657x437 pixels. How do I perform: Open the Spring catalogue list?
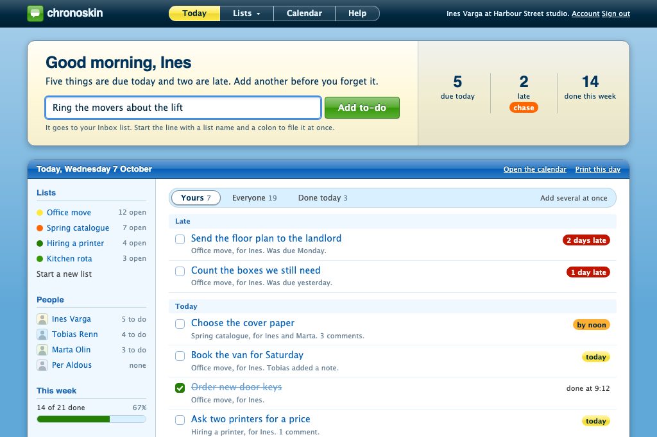tap(78, 228)
